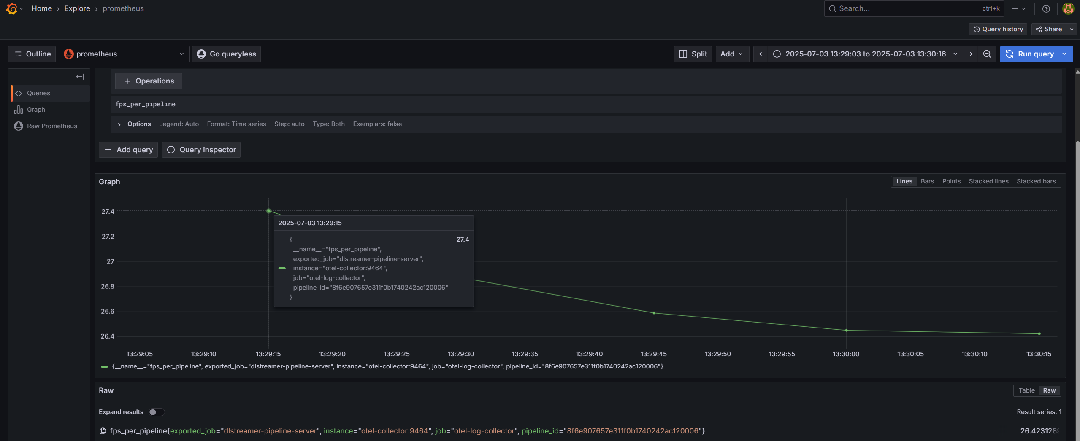Open the Query inspector
This screenshot has height=441, width=1080.
click(201, 150)
